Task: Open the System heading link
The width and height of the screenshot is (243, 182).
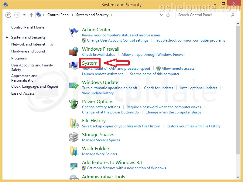Action: pyautogui.click(x=90, y=63)
